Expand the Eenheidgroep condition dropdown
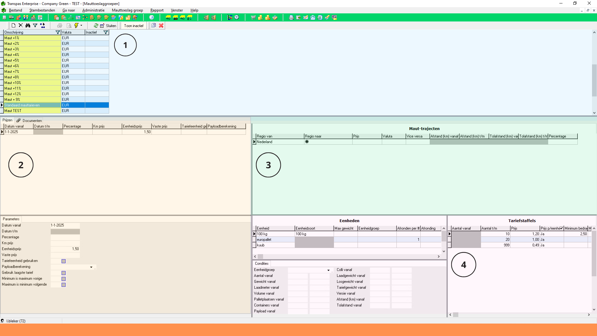This screenshot has height=336, width=597. coord(328,270)
